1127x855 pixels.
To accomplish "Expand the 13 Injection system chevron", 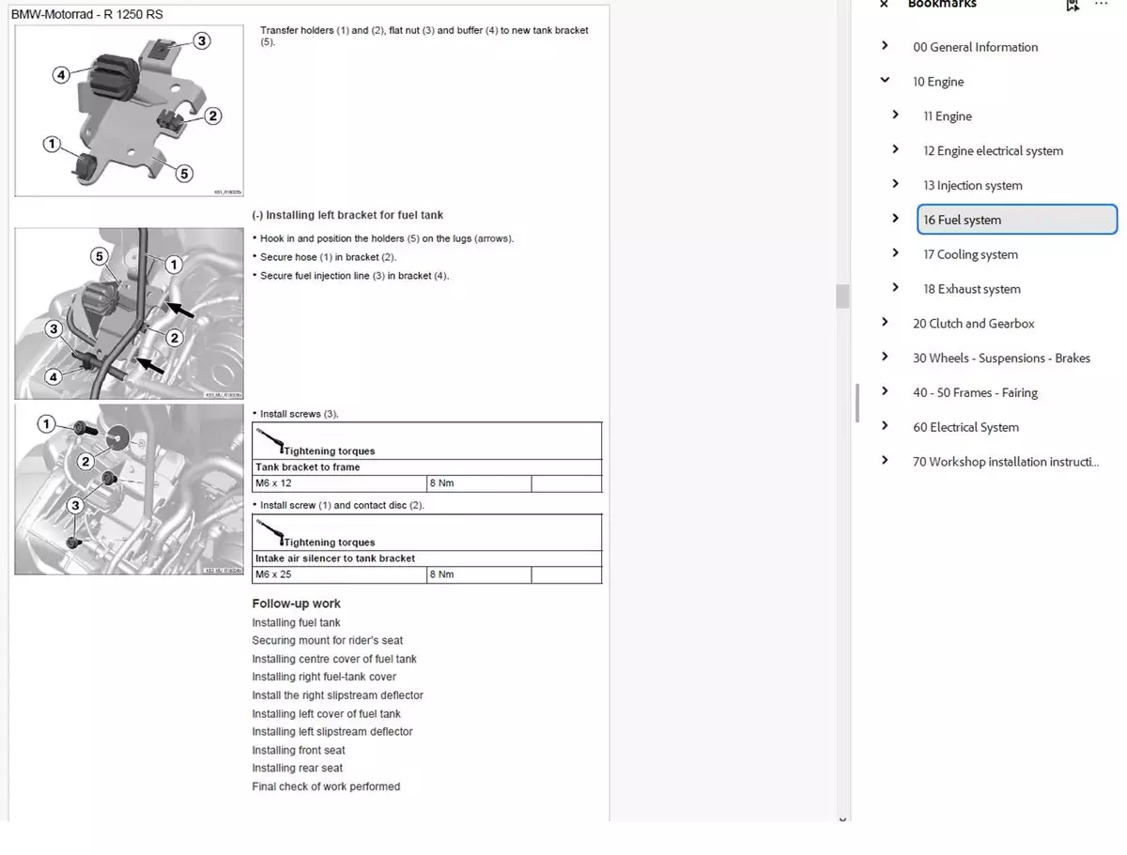I will (x=895, y=185).
